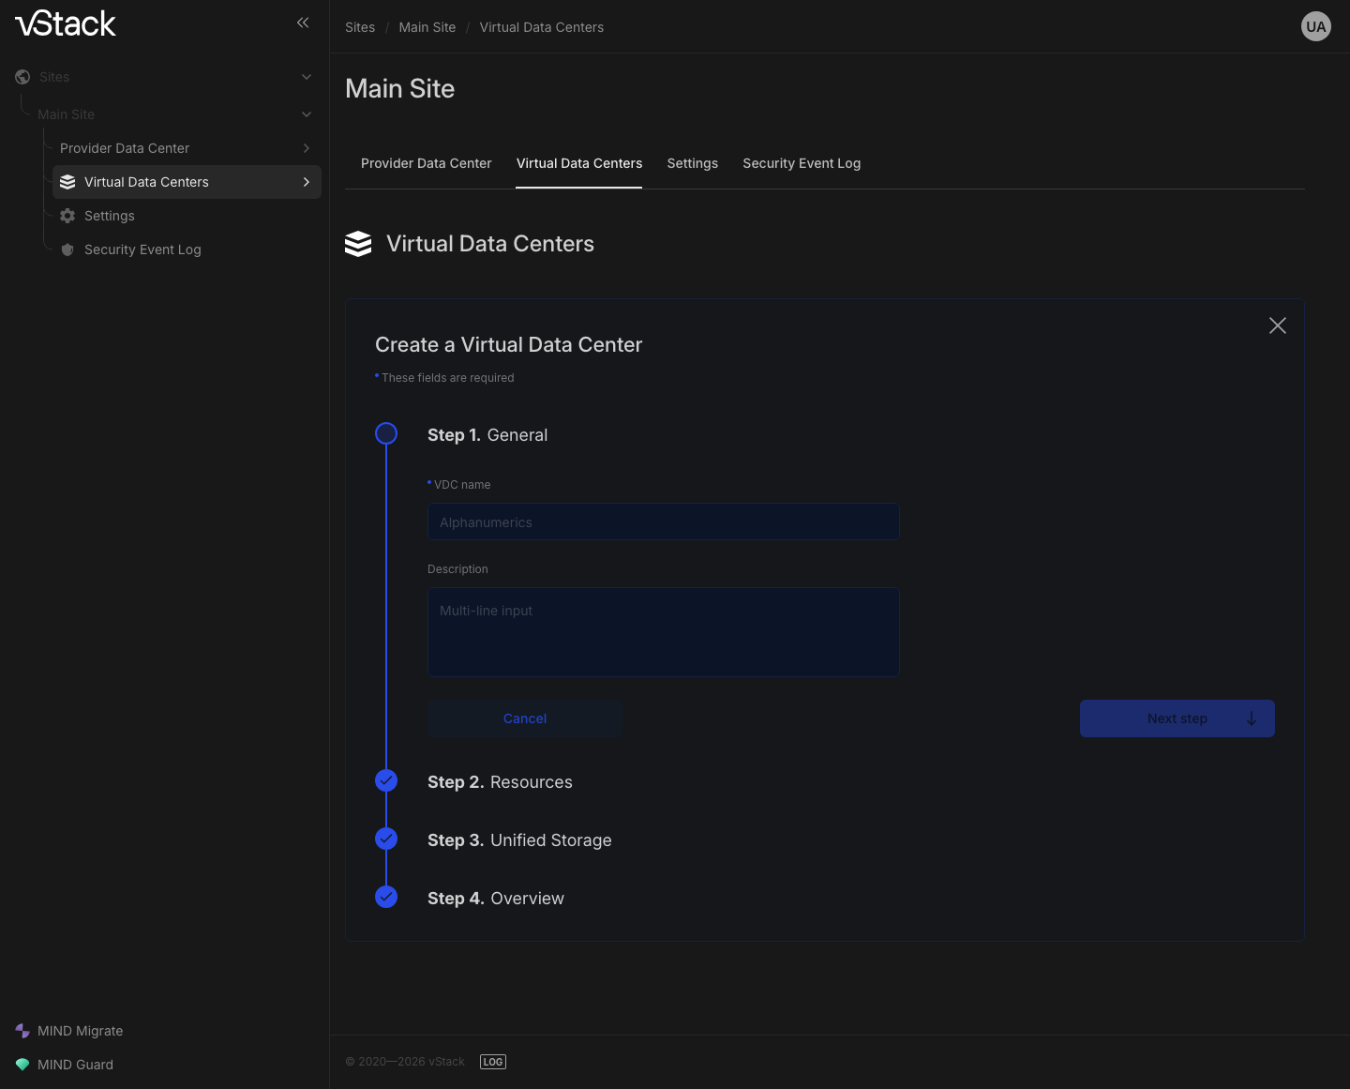Viewport: 1350px width, 1089px height.
Task: Focus the VDC name input field
Action: pyautogui.click(x=664, y=522)
